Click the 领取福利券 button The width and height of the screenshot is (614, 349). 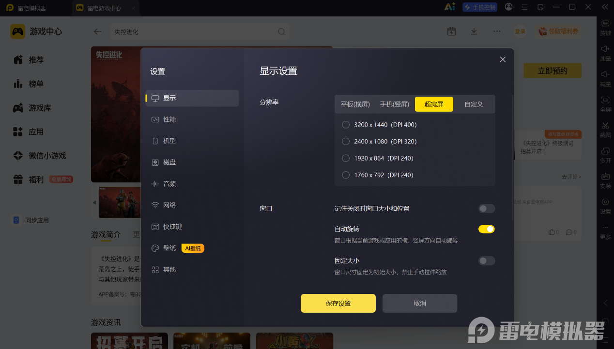tap(558, 31)
